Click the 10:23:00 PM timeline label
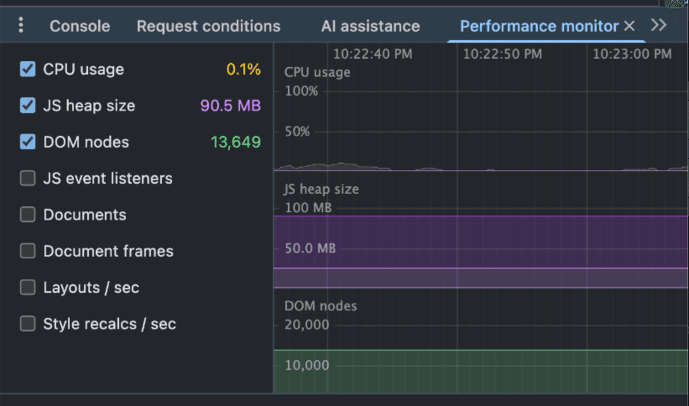Viewport: 689px width, 406px height. point(632,54)
